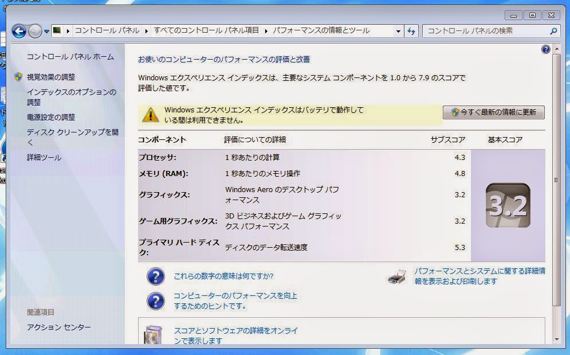The image size is (570, 355).
Task: Click 今すぐ最新の情報に更新 button
Action: pyautogui.click(x=494, y=112)
